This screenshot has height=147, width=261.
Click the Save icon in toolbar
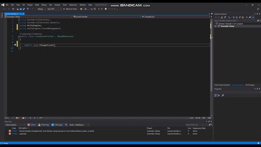(x=21, y=9)
